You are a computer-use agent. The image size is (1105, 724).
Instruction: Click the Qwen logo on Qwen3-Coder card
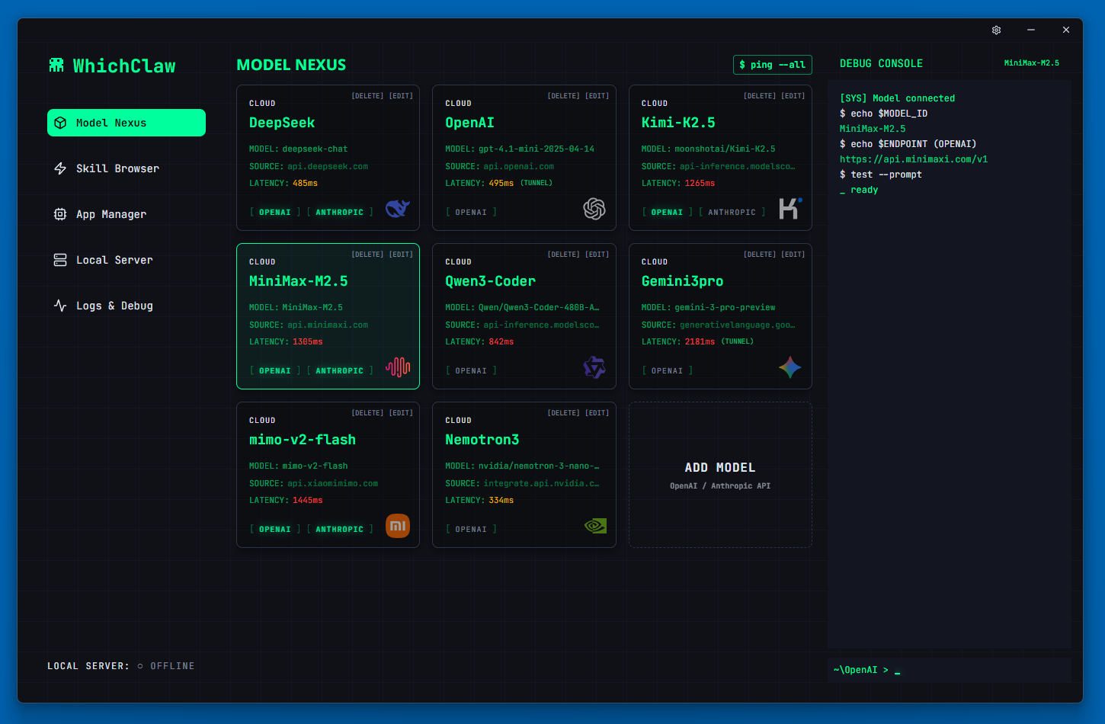(594, 367)
